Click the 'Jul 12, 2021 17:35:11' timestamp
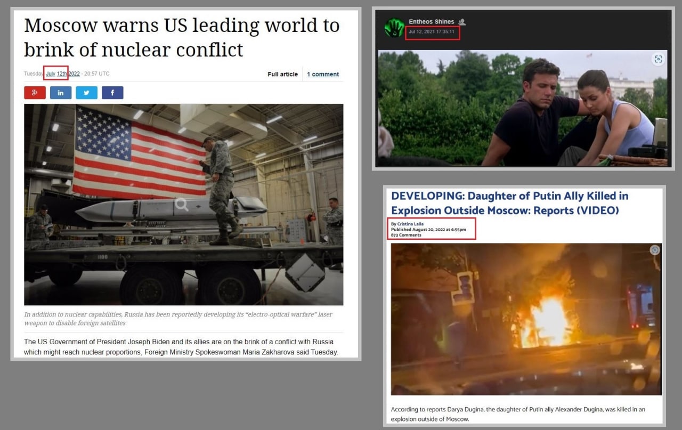Viewport: 682px width, 430px height. [x=432, y=32]
